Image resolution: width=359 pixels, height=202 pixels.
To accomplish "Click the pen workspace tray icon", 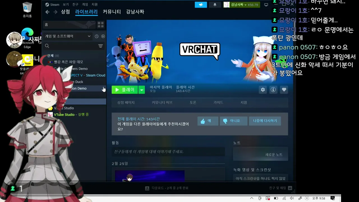I will [300, 198].
